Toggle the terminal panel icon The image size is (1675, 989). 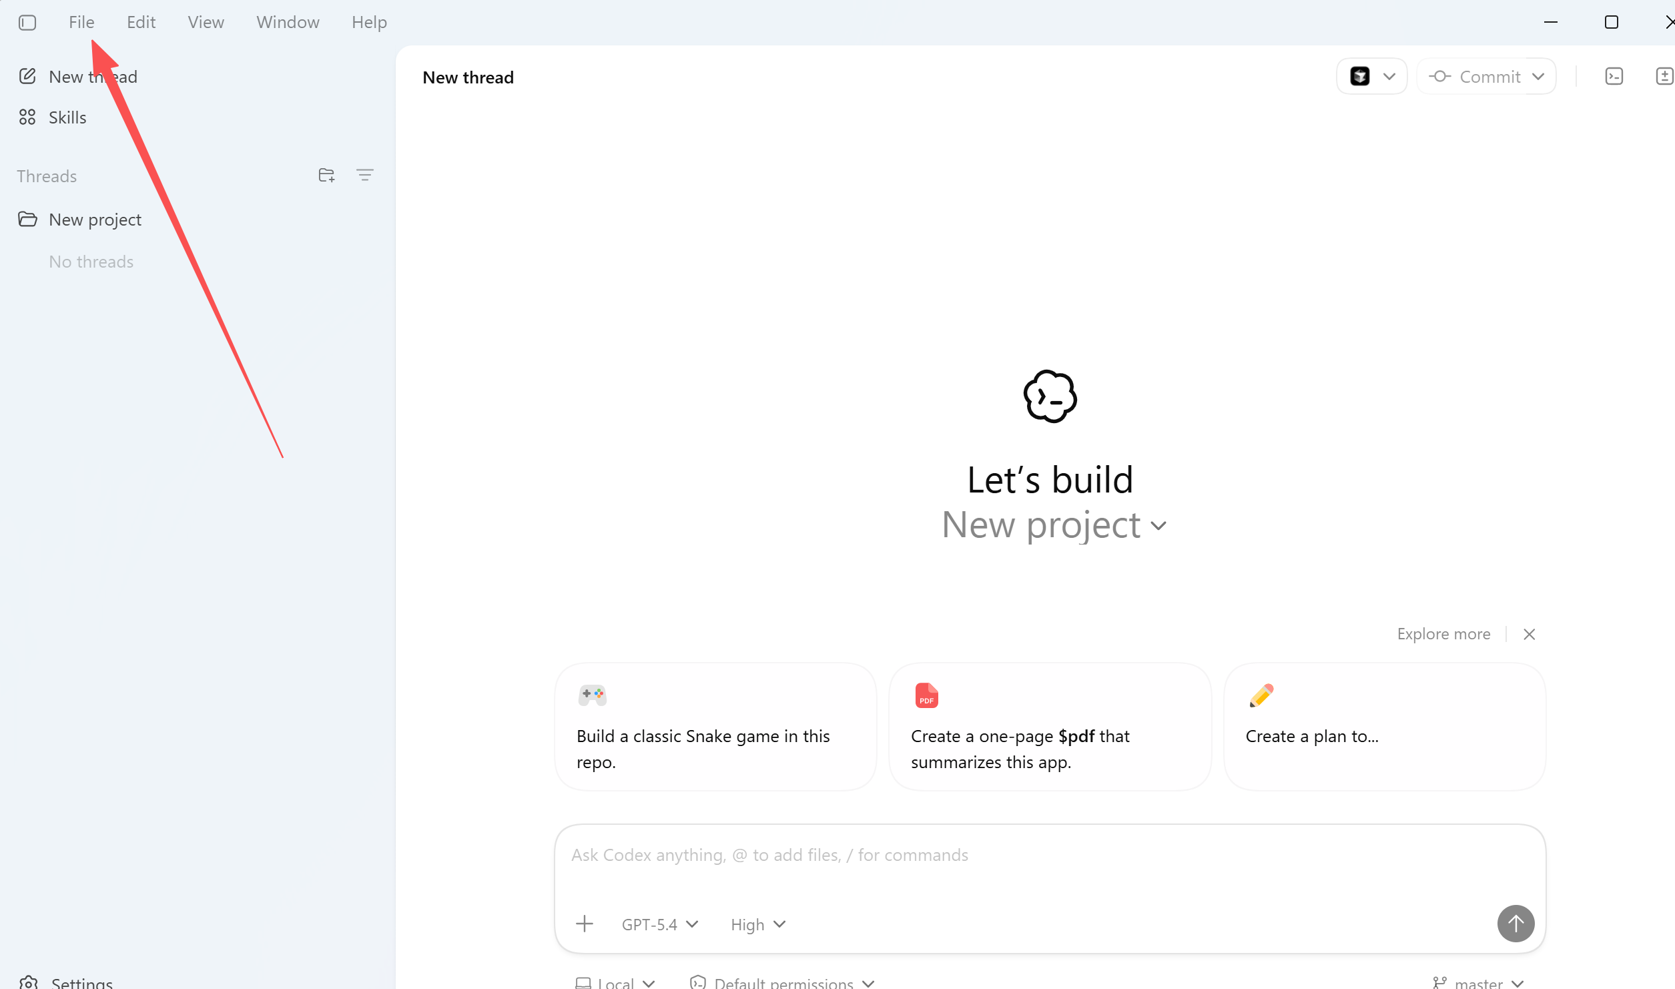1614,77
